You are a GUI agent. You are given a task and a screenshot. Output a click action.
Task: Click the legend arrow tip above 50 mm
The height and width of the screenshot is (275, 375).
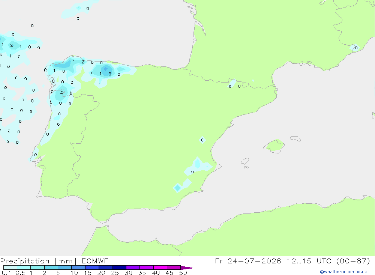point(187,268)
